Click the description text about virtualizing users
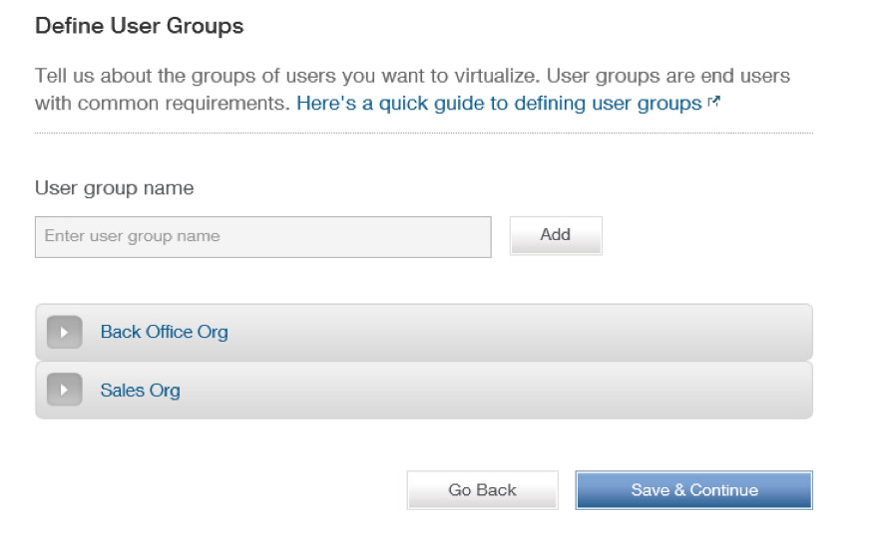Viewport: 884px width, 537px height. click(x=413, y=90)
